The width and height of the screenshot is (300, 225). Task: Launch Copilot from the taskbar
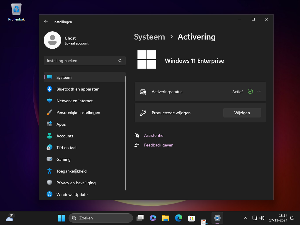click(x=153, y=218)
